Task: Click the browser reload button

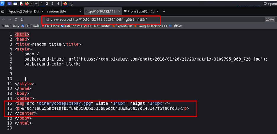Action: pyautogui.click(x=16, y=19)
